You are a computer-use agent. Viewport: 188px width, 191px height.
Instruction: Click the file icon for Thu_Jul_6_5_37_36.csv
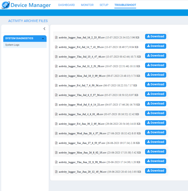56,95
